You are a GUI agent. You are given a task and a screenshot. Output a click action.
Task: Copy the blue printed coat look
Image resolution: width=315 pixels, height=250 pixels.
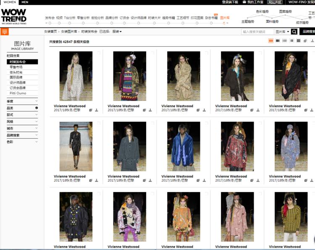pos(306,181)
